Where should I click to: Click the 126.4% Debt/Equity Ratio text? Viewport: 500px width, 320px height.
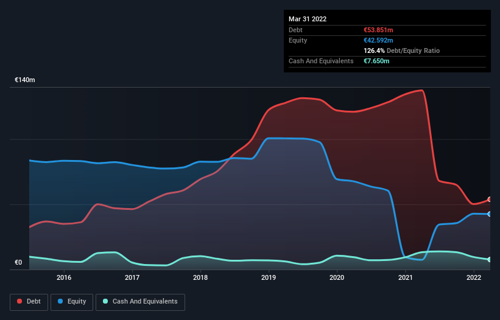[x=401, y=50]
